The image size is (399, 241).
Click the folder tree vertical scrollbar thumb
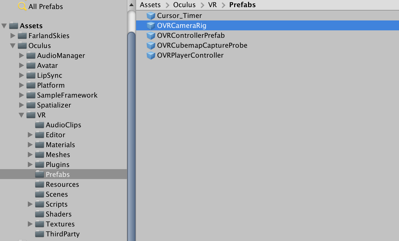(131, 136)
